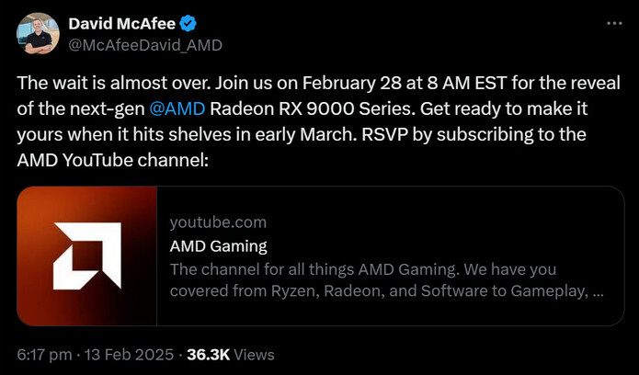Viewport: 639px width, 375px height.
Task: Open David McAfee's profile avatar photo
Action: (x=38, y=34)
